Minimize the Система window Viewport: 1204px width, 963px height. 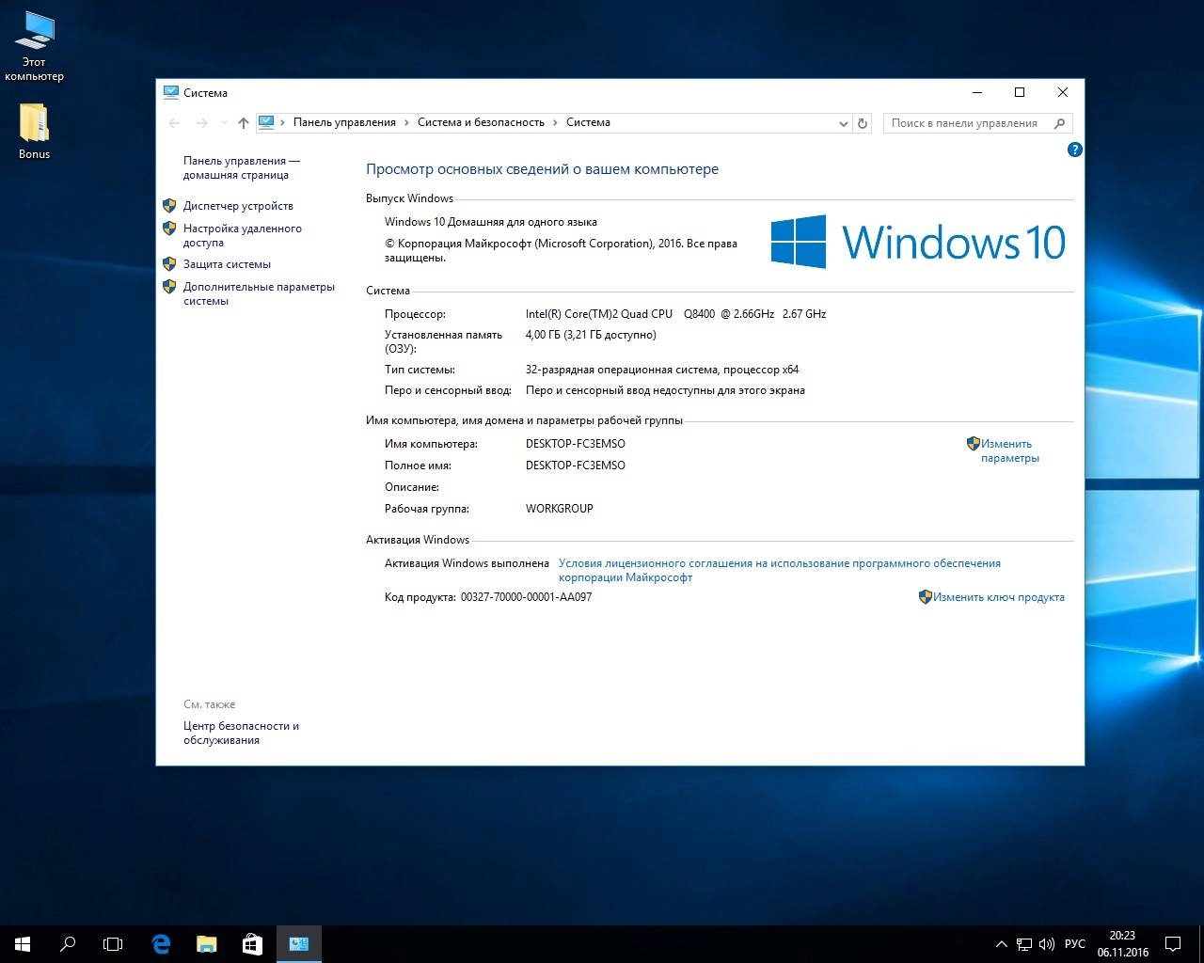(x=976, y=92)
